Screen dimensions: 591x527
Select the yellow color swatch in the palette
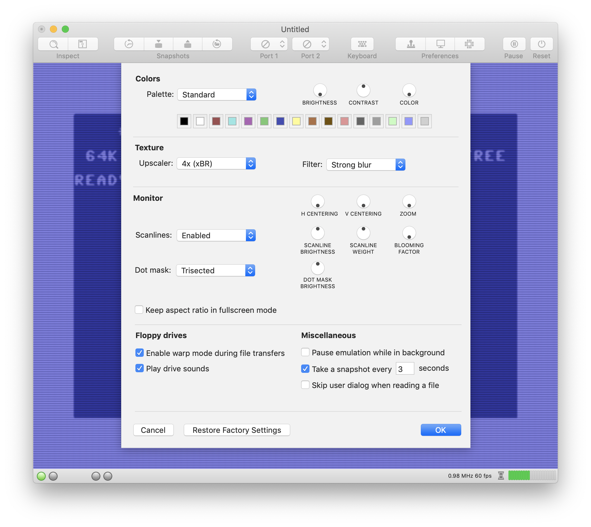(x=296, y=121)
